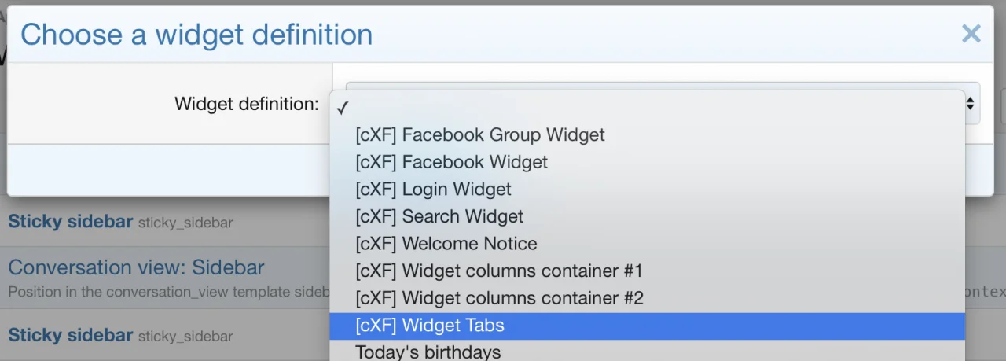Choose the highlighted [cXF] Widget Tabs option
The image size is (1006, 361).
click(429, 325)
